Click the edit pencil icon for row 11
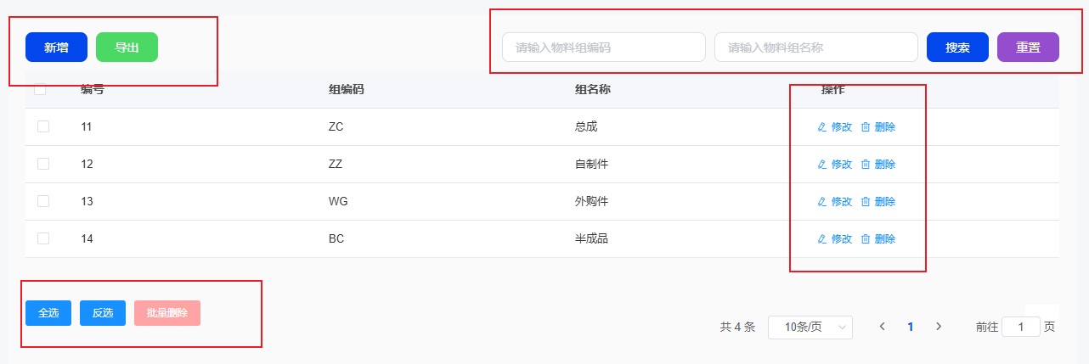This screenshot has width=1089, height=364. pyautogui.click(x=821, y=127)
